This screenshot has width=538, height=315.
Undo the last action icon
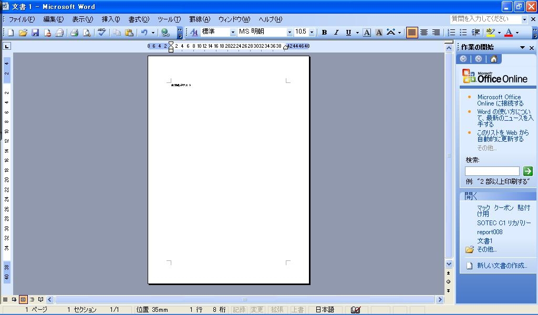[144, 33]
